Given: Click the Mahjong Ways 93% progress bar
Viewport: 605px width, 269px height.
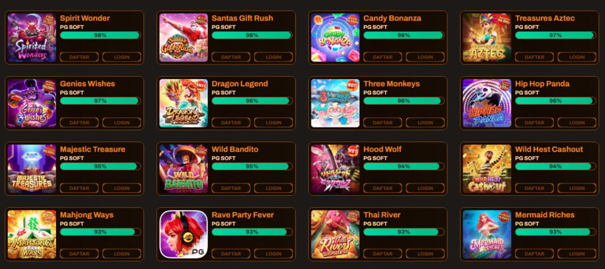Looking at the screenshot, I should [x=100, y=232].
